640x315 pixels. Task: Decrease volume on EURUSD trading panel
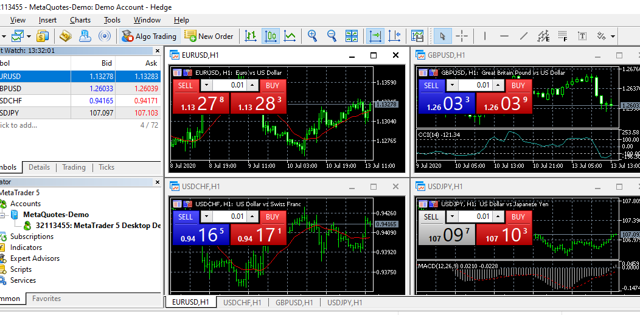tap(207, 85)
